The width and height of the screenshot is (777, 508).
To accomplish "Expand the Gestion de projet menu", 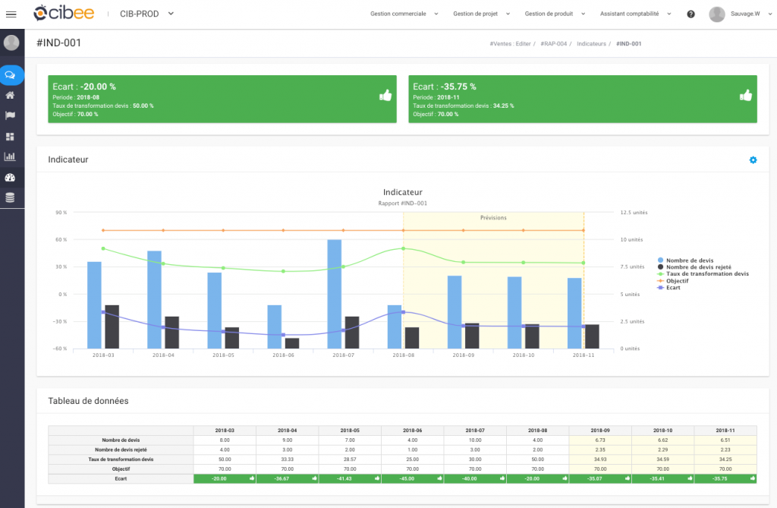I will (481, 14).
